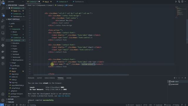This screenshot has height=106, width=188.
Task: Collapse the src folder
Action: [x=16, y=26]
